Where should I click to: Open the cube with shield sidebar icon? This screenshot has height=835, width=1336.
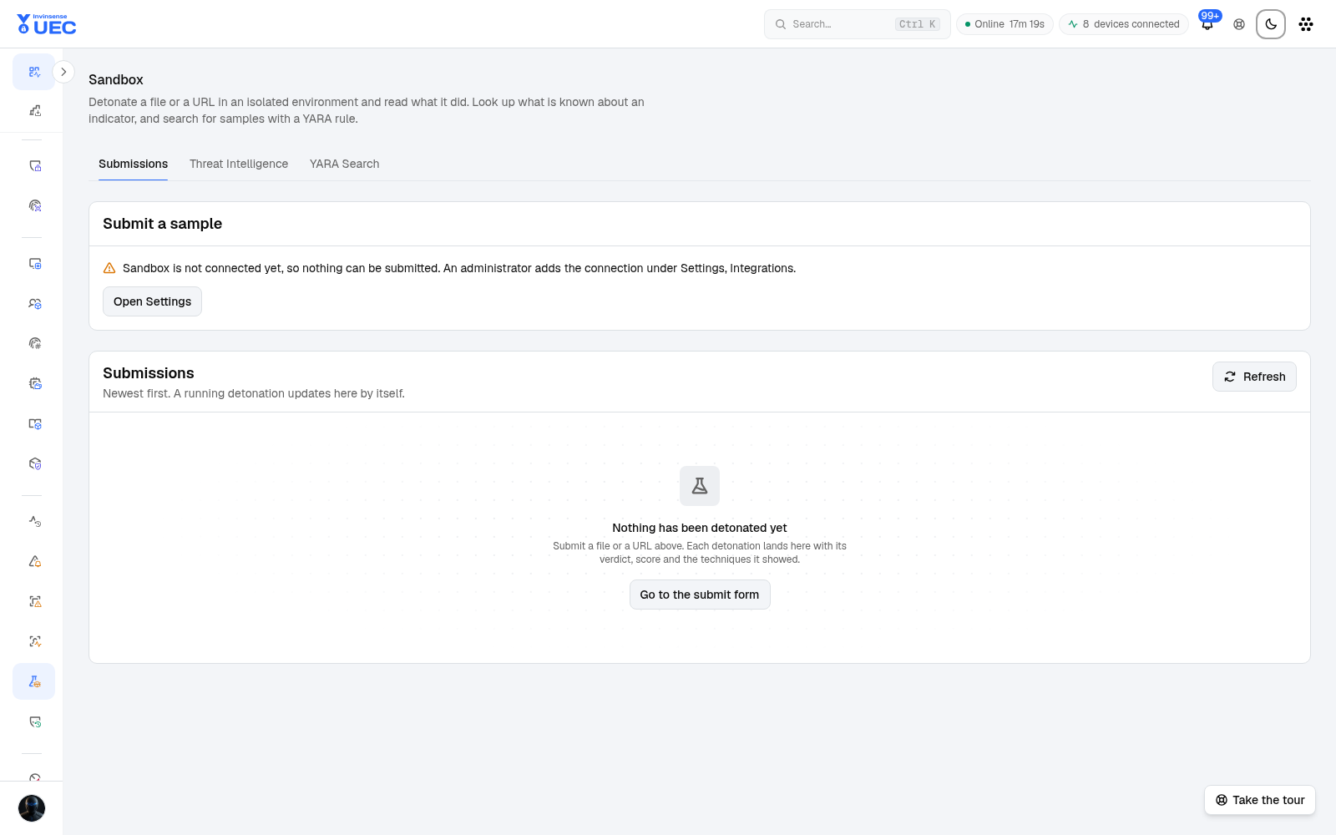click(x=34, y=464)
